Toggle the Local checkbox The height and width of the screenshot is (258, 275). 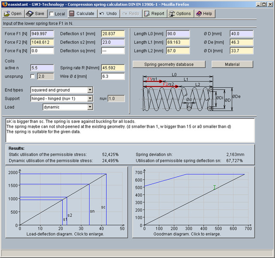coord(51,14)
